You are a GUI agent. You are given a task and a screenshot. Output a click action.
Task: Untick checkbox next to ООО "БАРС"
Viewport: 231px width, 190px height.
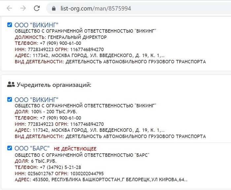10,148
